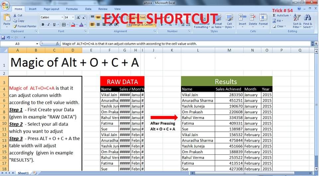The height and width of the screenshot is (176, 319).
Task: Open the Calibri font name dropdown
Action: 62,18
